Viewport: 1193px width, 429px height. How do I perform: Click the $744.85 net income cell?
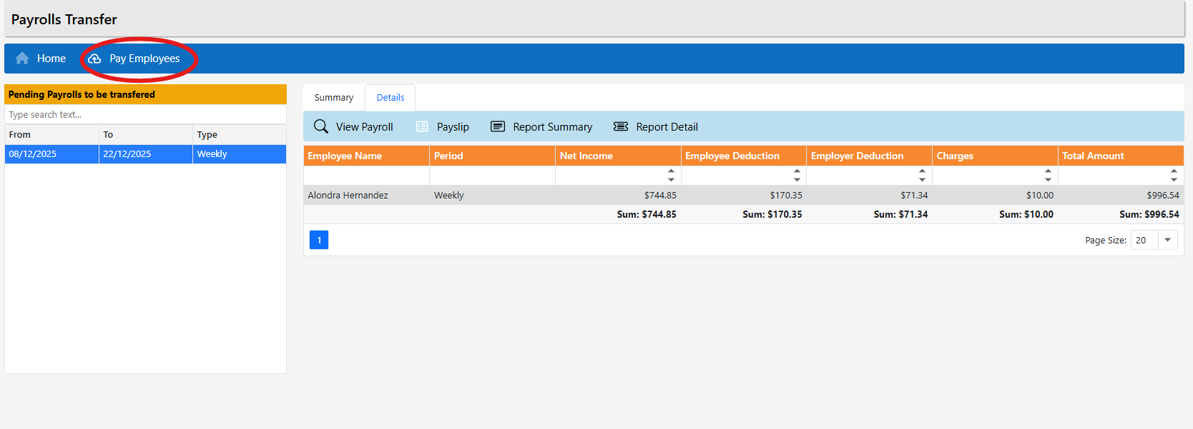(618, 195)
